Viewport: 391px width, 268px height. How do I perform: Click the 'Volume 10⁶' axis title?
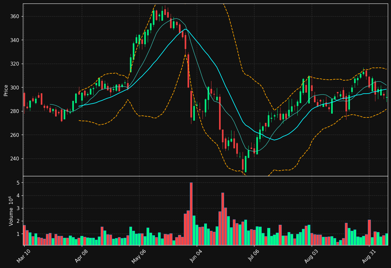[x=11, y=211]
